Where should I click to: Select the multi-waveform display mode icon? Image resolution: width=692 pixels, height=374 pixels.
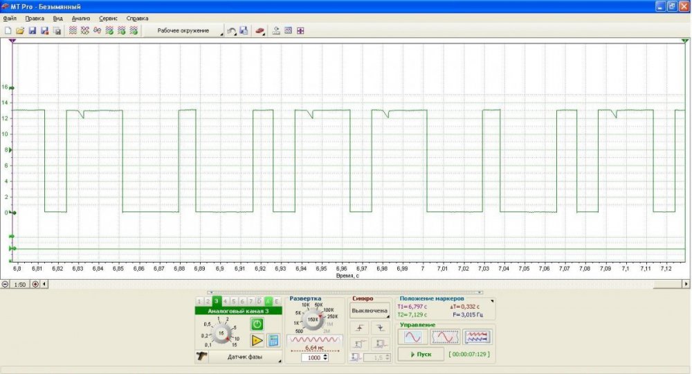[x=477, y=337]
